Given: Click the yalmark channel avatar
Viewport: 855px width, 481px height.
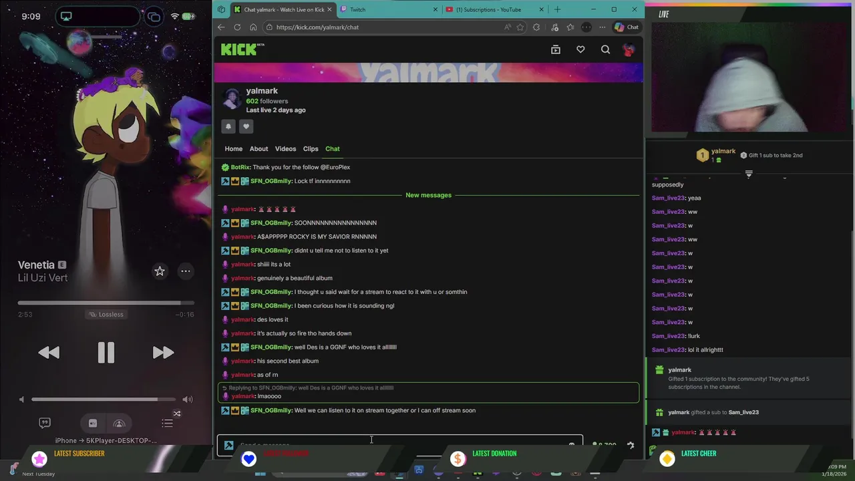Looking at the screenshot, I should [x=232, y=99].
